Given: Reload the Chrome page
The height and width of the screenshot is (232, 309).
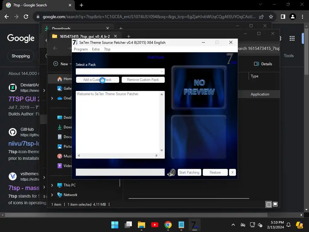Looking at the screenshot, I should pos(26,17).
